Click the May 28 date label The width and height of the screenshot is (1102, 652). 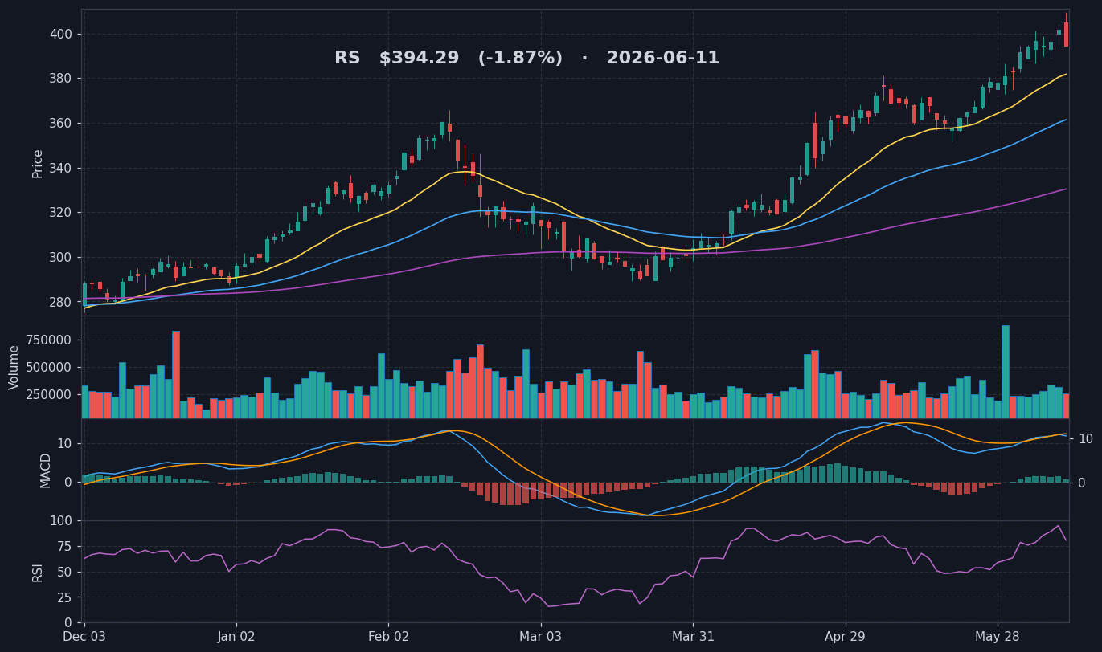click(998, 637)
